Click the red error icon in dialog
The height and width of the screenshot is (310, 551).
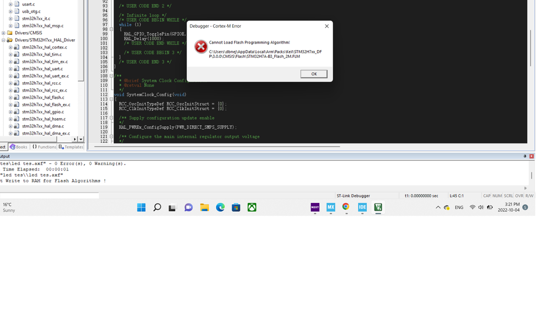tap(201, 47)
